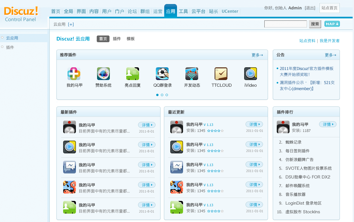Expand the MAP dropdown button
The image size is (354, 222).
click(x=332, y=24)
